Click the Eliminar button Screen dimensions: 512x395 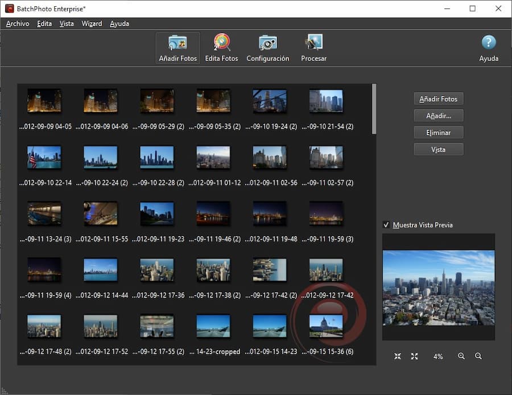438,133
